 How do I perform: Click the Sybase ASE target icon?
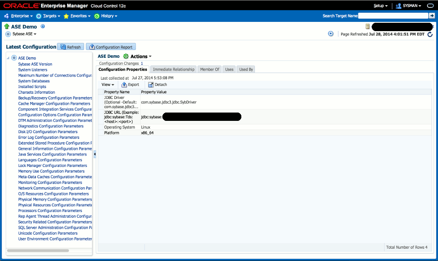pyautogui.click(x=8, y=34)
